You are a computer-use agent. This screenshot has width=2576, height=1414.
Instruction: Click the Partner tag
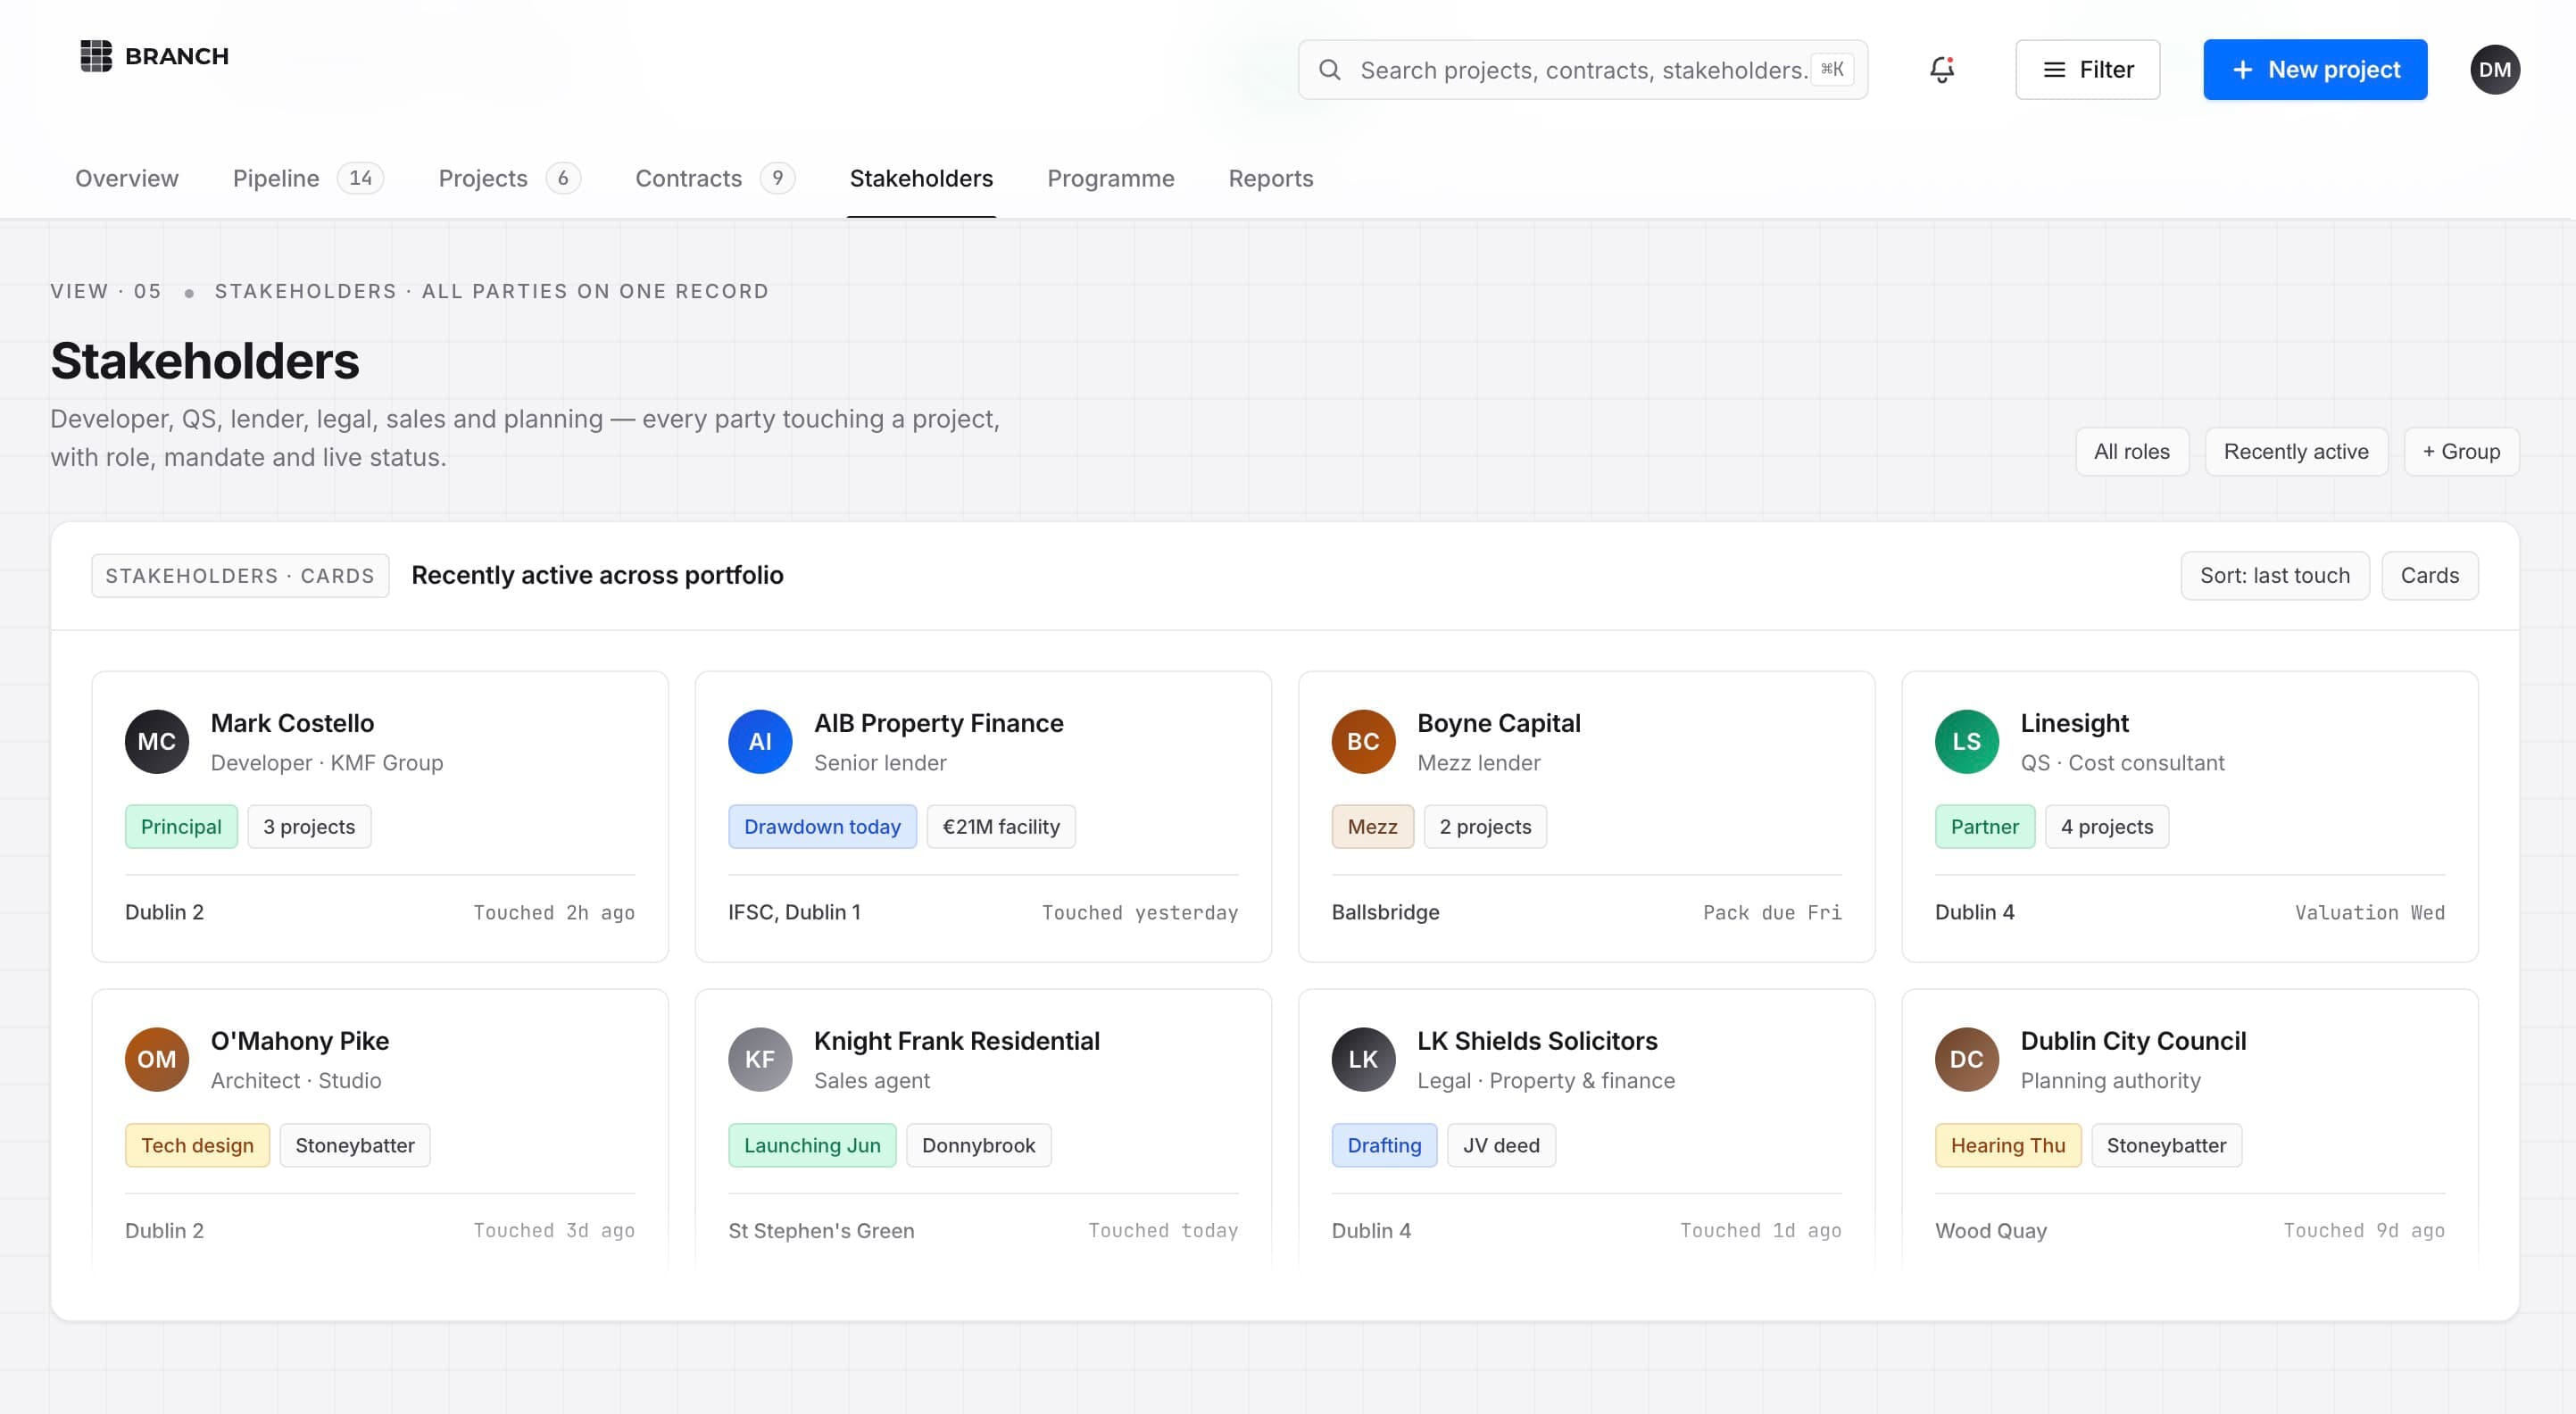click(1984, 827)
